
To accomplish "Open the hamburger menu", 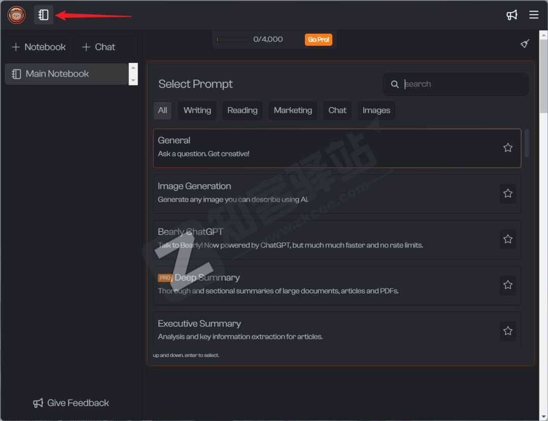I will 534,15.
